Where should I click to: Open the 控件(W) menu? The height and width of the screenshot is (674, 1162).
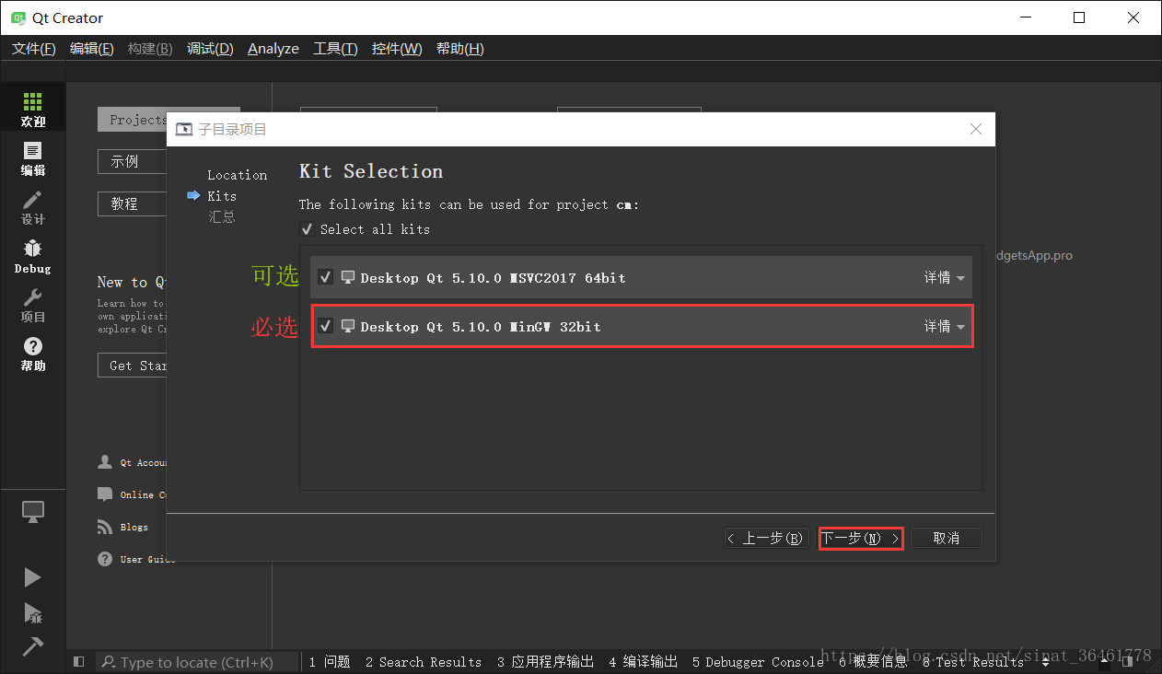[x=397, y=49]
